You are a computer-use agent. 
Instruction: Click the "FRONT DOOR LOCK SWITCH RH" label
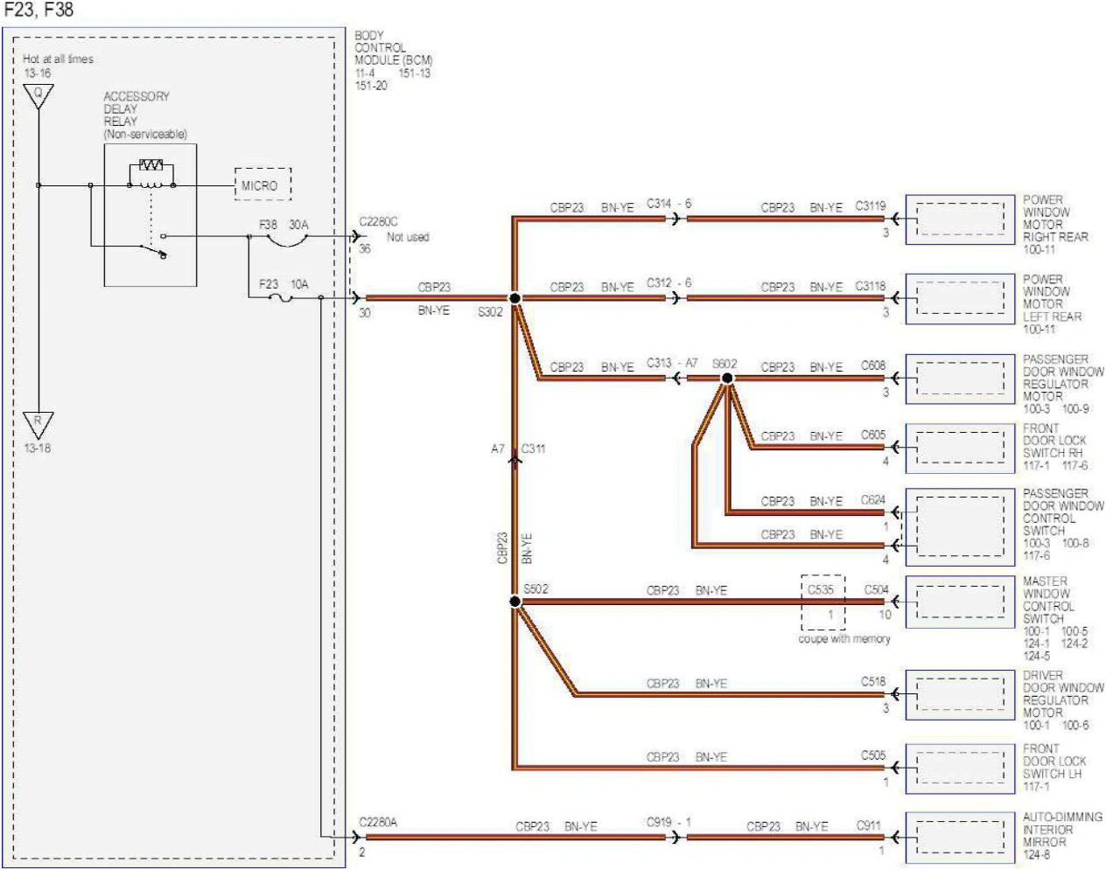point(1054,441)
